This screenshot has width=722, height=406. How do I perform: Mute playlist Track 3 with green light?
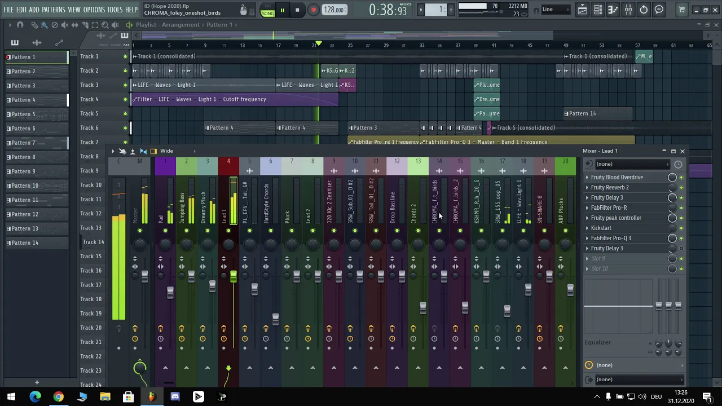click(125, 85)
